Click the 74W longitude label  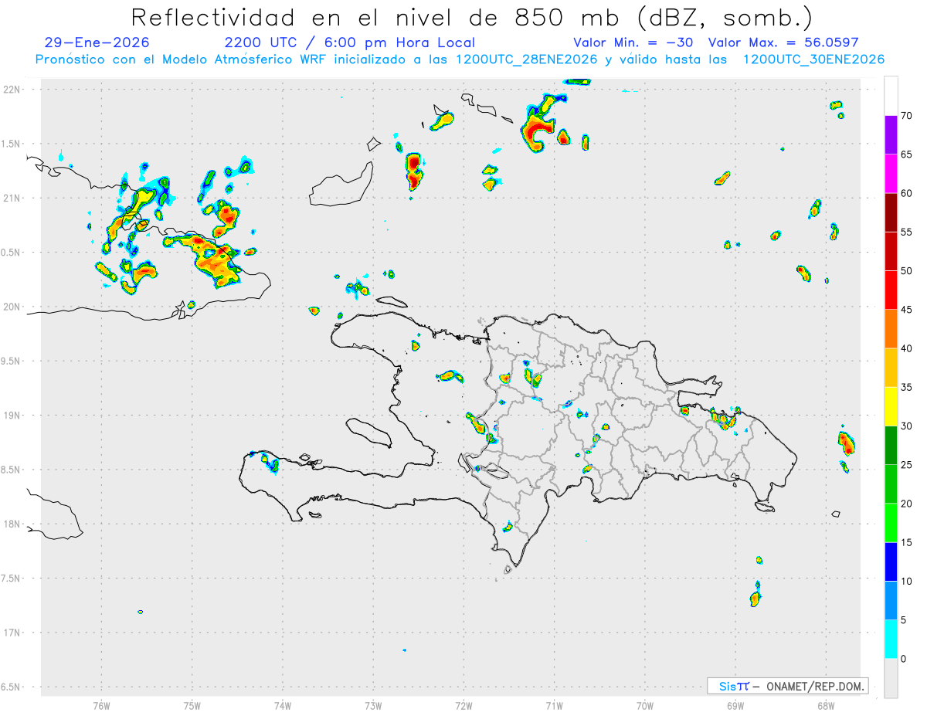pyautogui.click(x=283, y=705)
